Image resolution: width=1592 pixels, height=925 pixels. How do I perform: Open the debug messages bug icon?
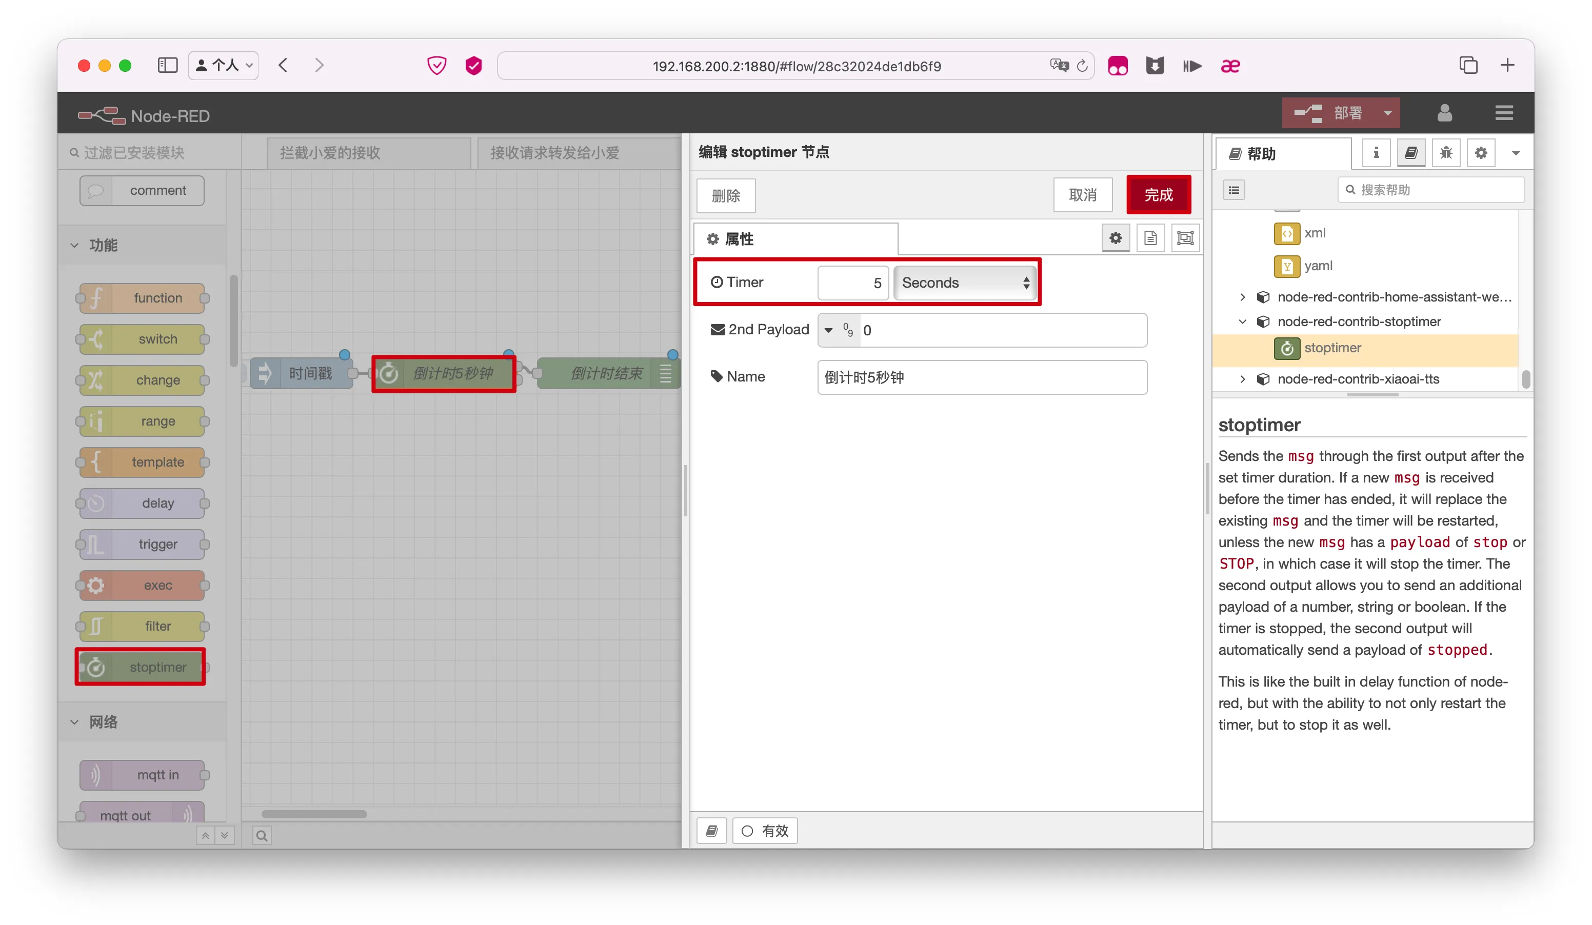tap(1445, 153)
